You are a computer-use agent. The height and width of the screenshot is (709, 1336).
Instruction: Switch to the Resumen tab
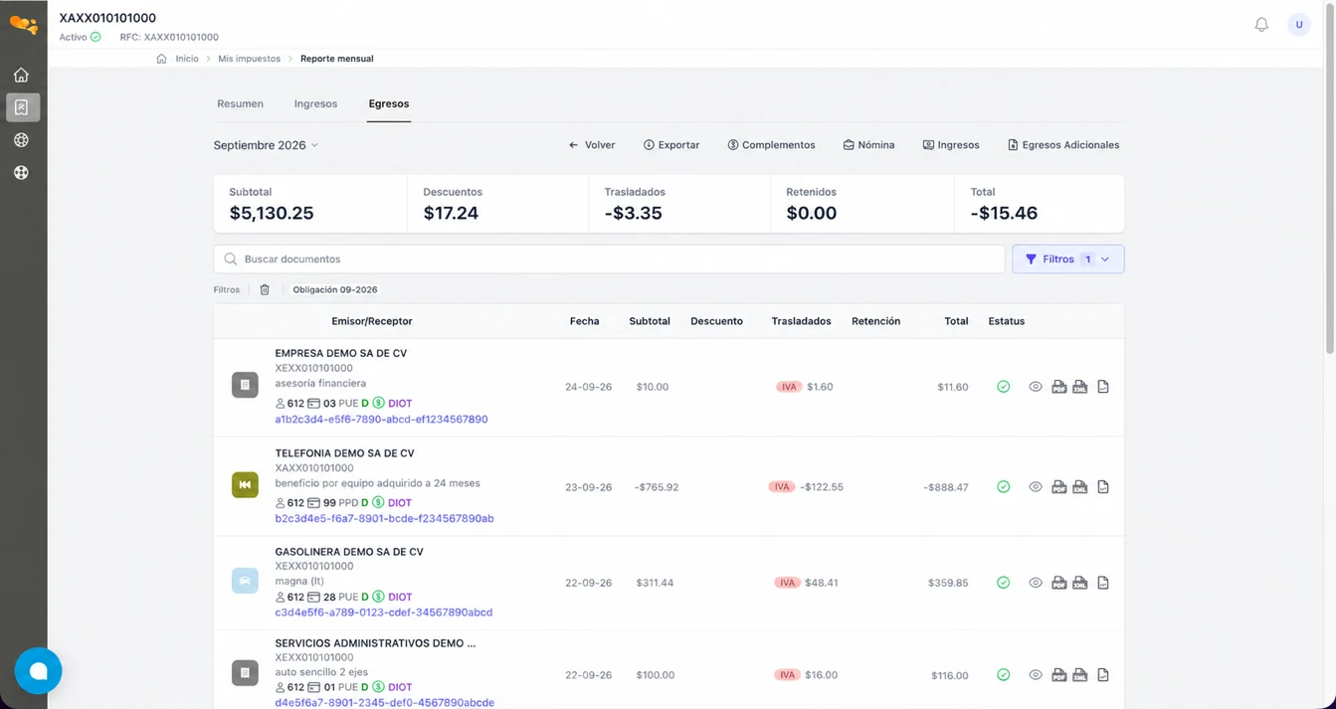click(240, 103)
